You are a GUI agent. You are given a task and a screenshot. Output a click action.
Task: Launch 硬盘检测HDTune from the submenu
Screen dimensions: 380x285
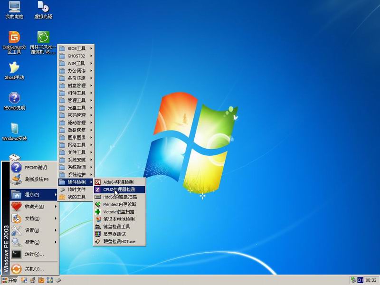[x=120, y=241]
